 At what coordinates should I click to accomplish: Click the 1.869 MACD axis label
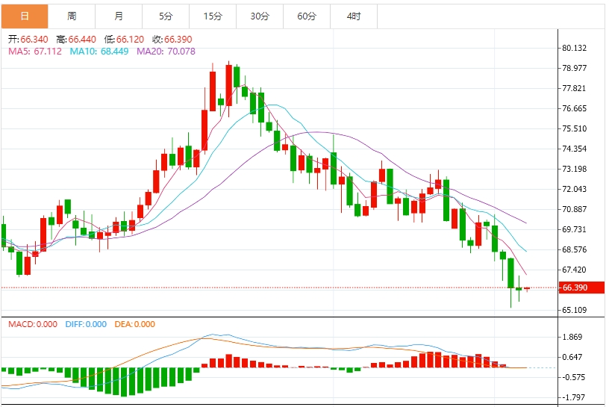(572, 337)
